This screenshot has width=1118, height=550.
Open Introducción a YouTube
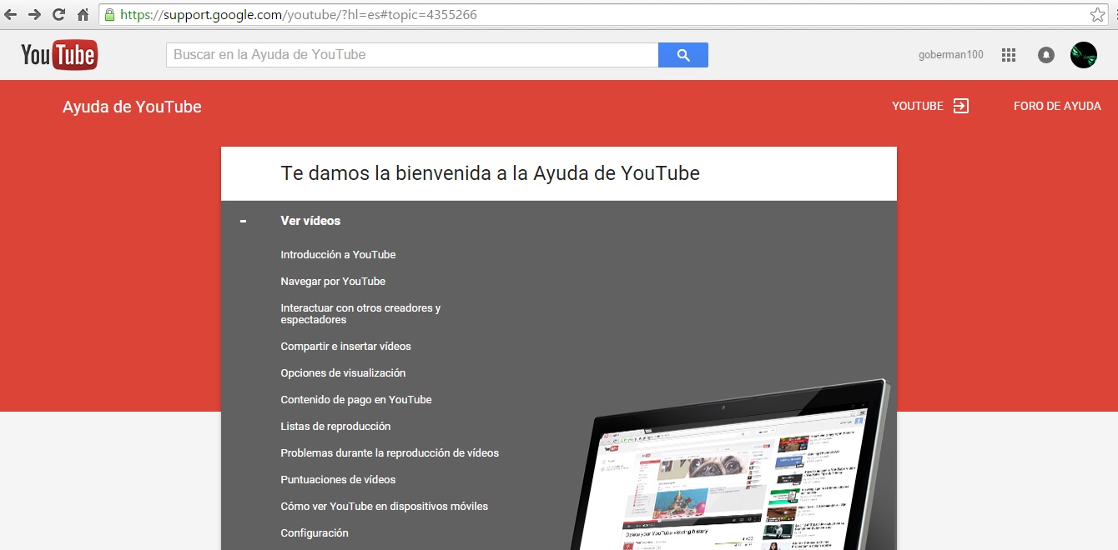[338, 254]
